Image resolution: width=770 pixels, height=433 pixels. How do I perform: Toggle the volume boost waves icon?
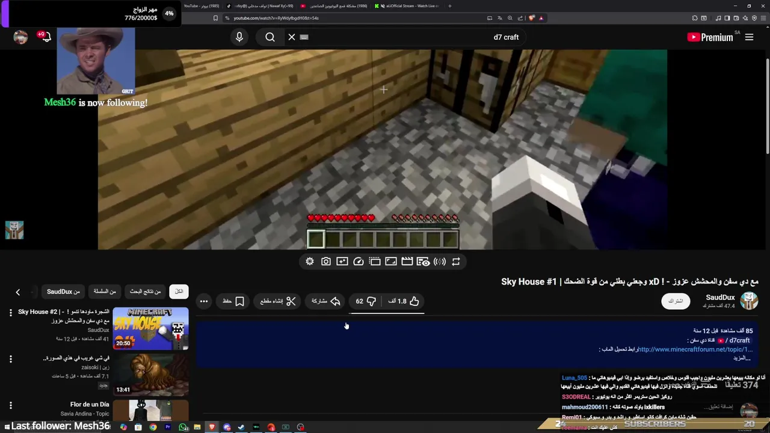[440, 262]
